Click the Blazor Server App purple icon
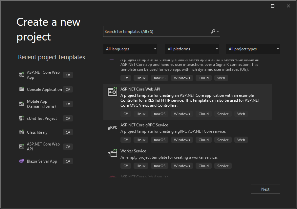Image resolution: width=297 pixels, height=209 pixels. (22, 161)
